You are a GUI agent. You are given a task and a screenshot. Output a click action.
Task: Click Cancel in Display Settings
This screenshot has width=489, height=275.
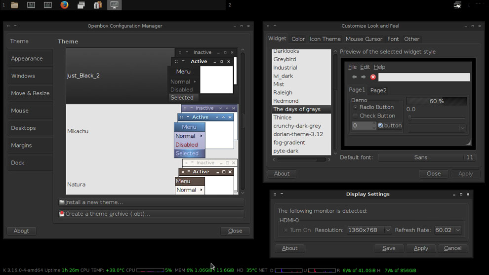pos(452,248)
